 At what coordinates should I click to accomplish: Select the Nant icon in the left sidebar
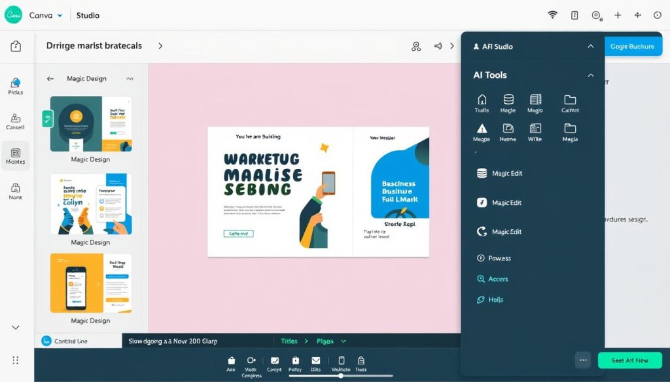coord(15,191)
